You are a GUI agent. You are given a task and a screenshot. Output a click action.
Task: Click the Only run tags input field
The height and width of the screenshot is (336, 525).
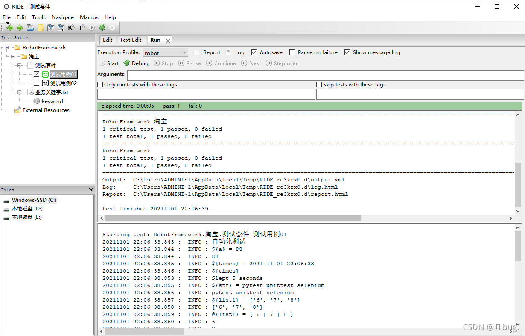pos(206,95)
